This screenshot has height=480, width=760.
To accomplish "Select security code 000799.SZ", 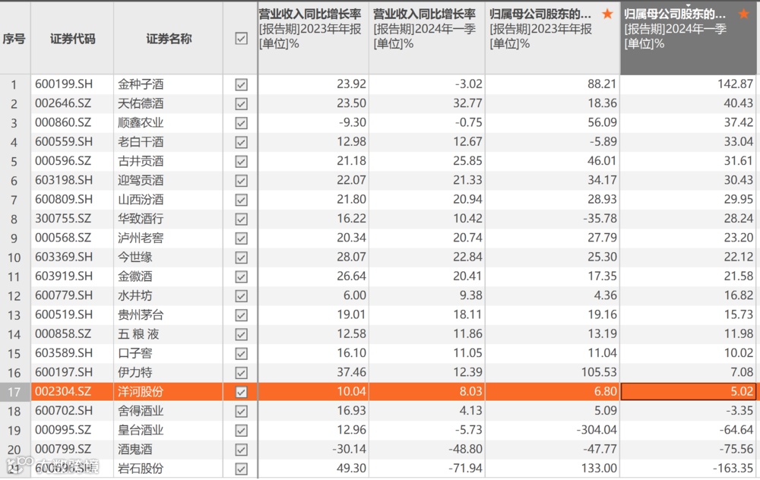I will click(x=63, y=449).
